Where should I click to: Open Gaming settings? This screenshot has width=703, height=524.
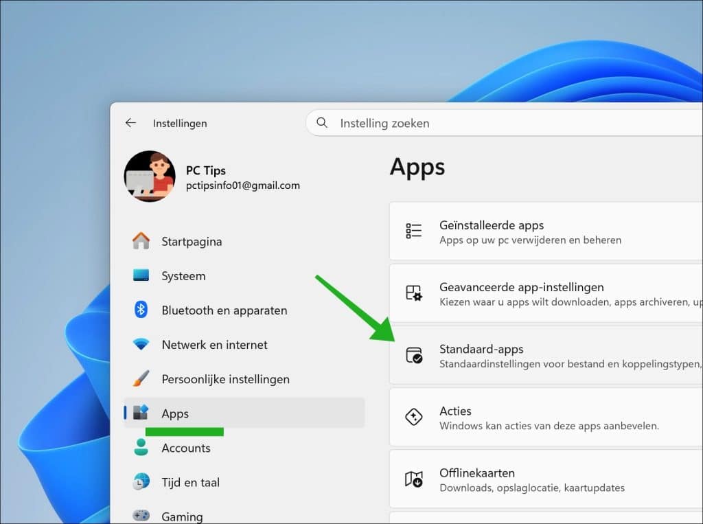(x=244, y=516)
